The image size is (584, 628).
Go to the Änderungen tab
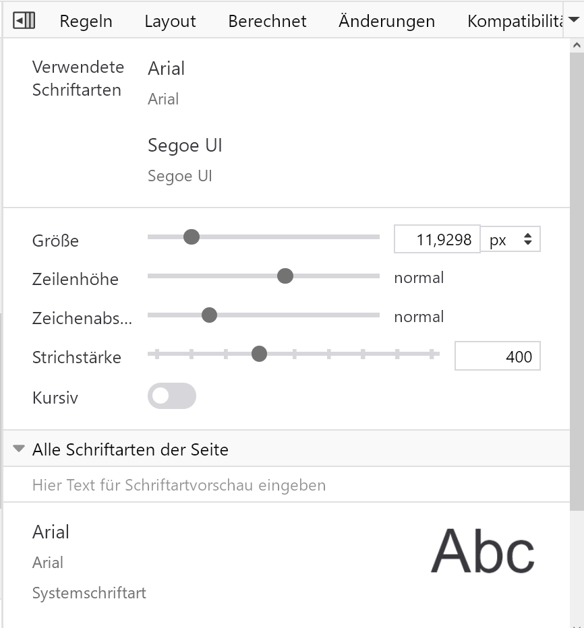click(x=386, y=21)
